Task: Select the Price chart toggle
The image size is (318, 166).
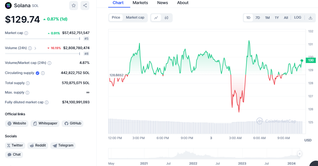Action: click(116, 18)
